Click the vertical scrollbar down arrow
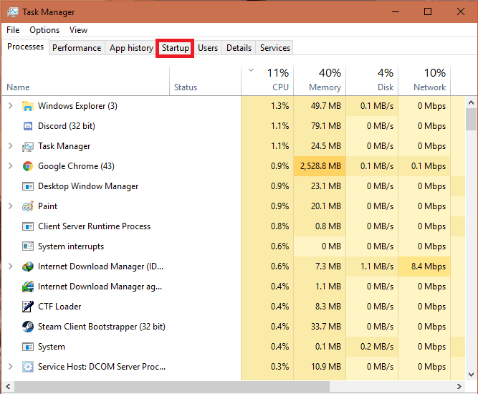This screenshot has width=478, height=394. 472,375
